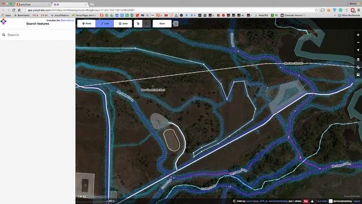Open the Apps bookmark shortcut

(6, 15)
